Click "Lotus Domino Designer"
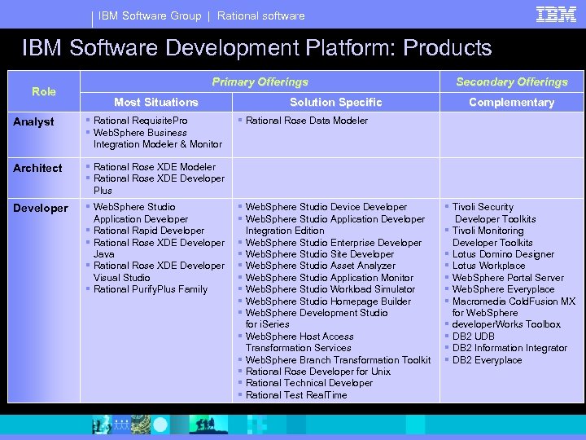Image resolution: width=586 pixels, height=440 pixels. pos(504,254)
